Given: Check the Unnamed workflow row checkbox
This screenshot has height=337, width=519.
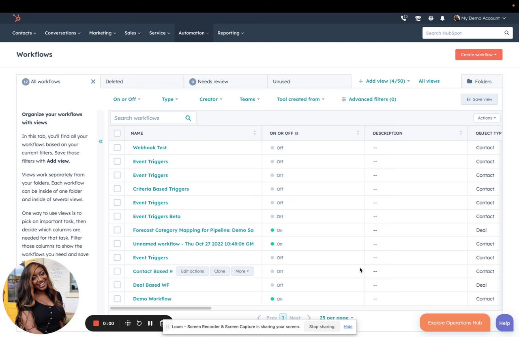Looking at the screenshot, I should click(x=117, y=244).
